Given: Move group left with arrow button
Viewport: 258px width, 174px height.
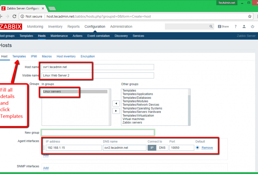Looking at the screenshot, I should (115, 103).
